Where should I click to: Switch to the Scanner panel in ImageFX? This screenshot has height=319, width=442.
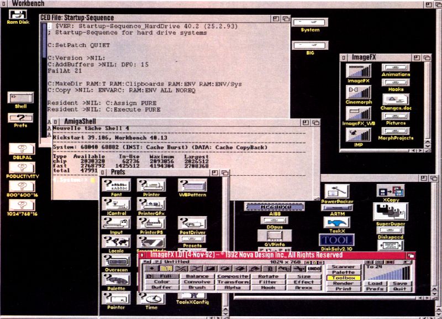coord(343,266)
